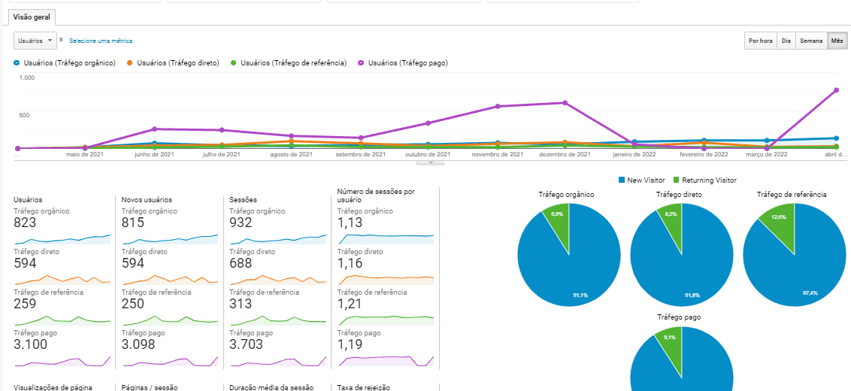Viewport: 851px width, 391px height.
Task: Open the Visão geral tab
Action: [32, 17]
